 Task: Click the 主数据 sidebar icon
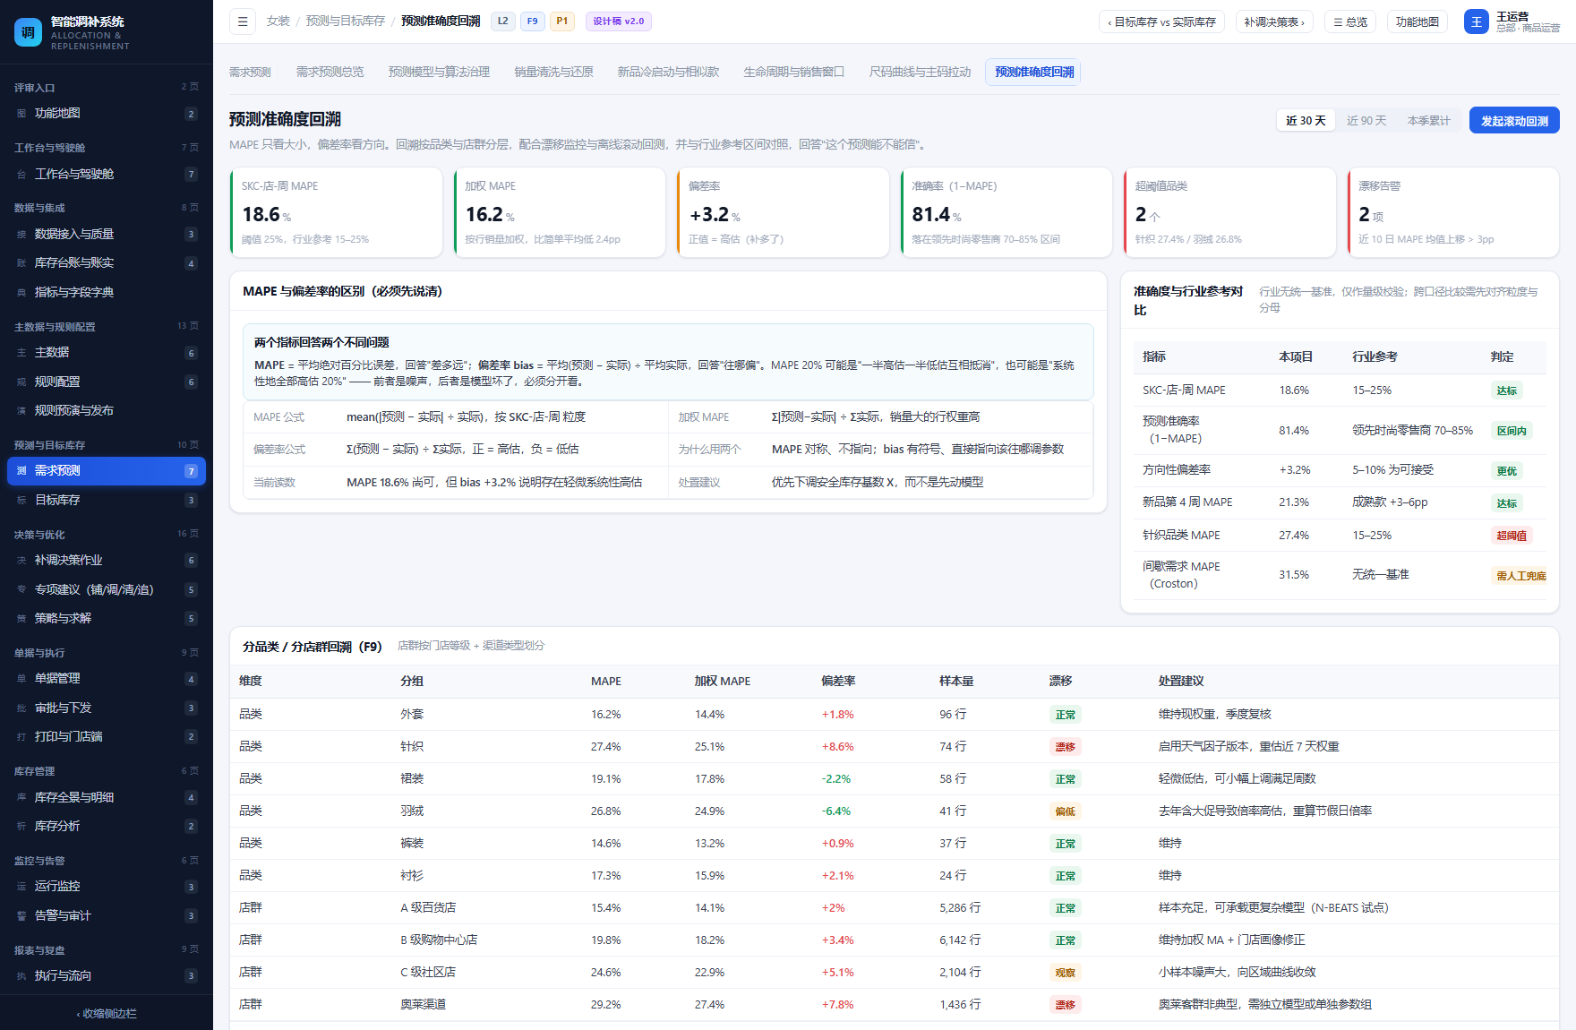21,353
